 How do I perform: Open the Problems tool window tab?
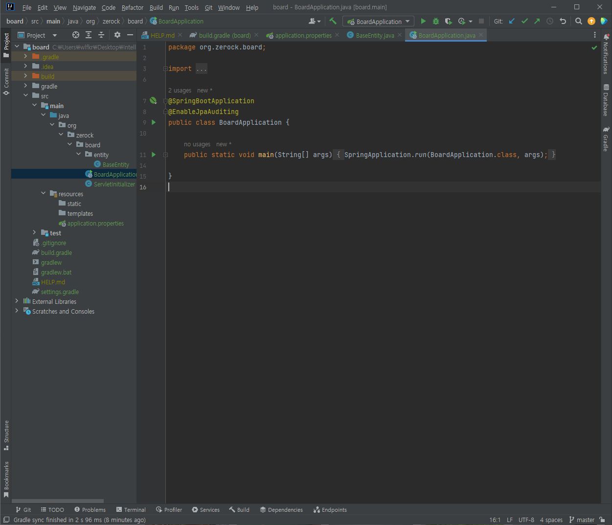(90, 509)
